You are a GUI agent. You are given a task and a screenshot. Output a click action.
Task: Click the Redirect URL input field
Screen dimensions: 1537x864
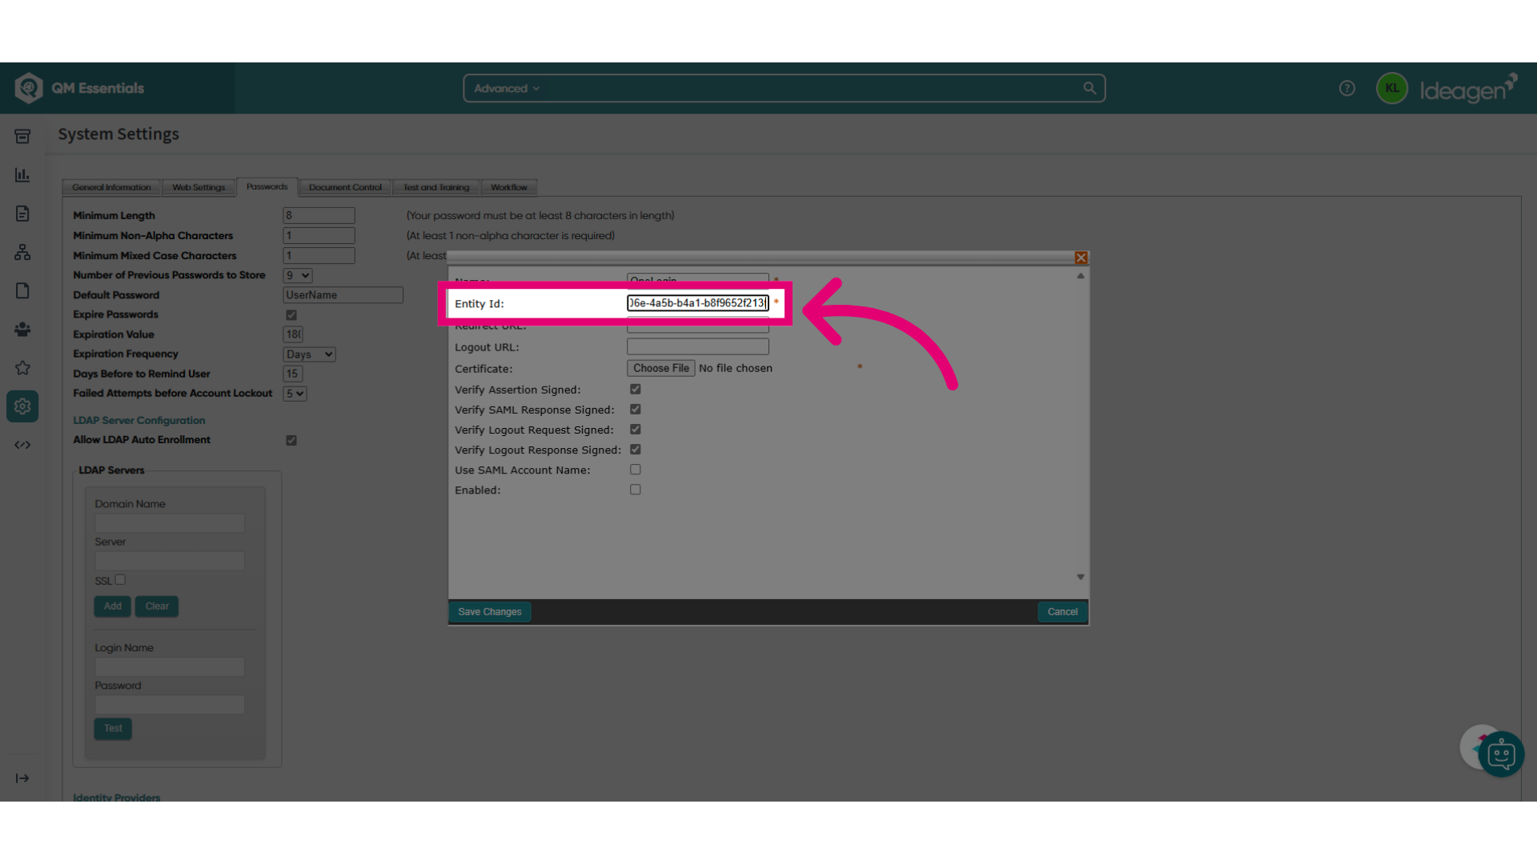698,326
